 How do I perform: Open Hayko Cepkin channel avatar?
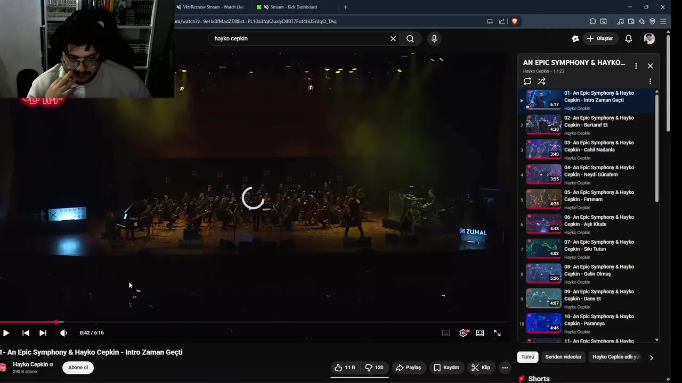[3, 368]
